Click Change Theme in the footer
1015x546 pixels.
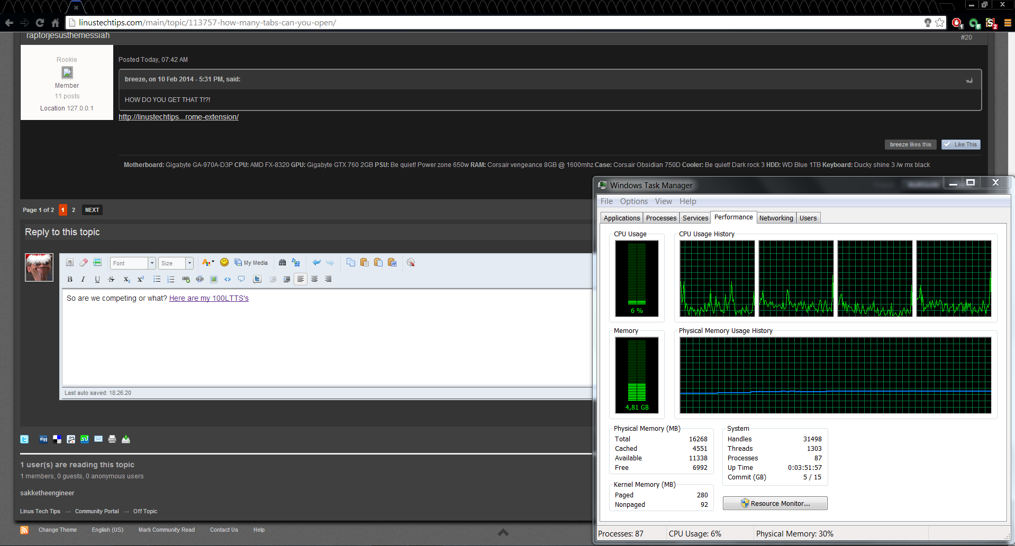(58, 530)
